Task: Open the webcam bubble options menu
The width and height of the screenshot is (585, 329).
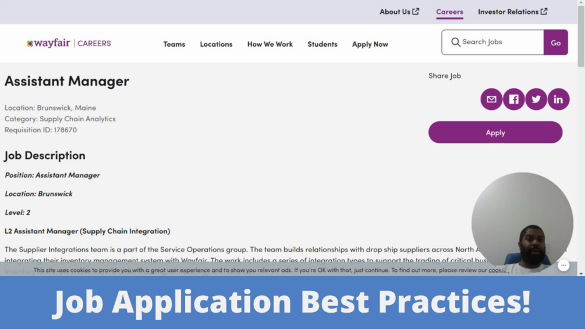Action: (563, 265)
